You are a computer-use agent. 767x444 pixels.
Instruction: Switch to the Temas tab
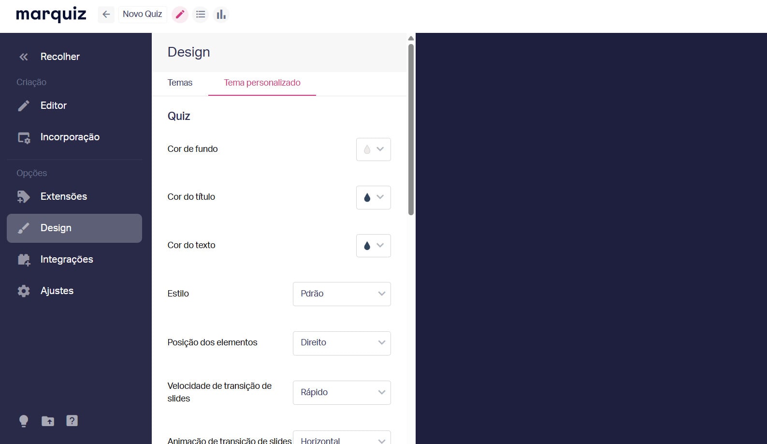pyautogui.click(x=180, y=83)
